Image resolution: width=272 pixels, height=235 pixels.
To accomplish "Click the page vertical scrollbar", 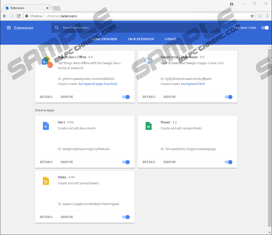I will point(270,137).
